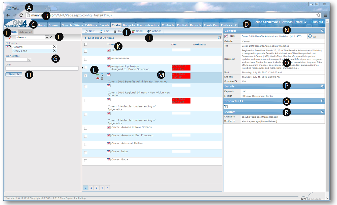
Task: Open the browser menu hamburger icon
Action: 326,15
